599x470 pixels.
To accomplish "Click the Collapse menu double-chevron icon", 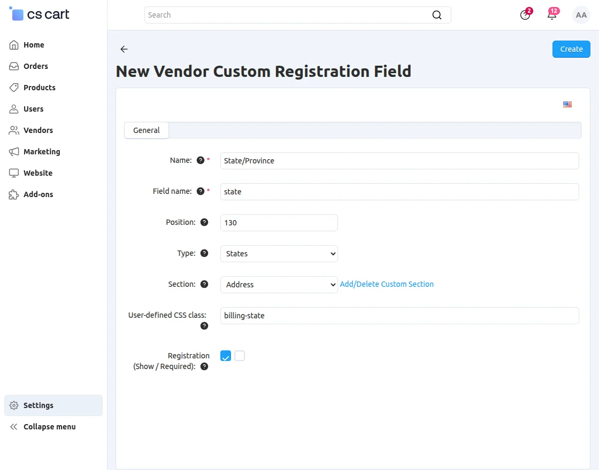I will point(14,427).
